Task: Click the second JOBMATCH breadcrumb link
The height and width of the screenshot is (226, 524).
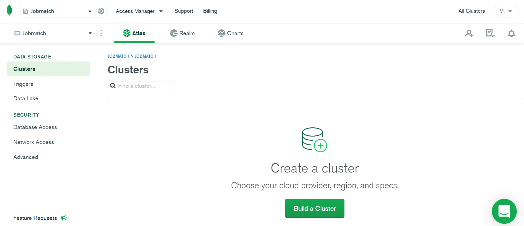Action: click(145, 56)
